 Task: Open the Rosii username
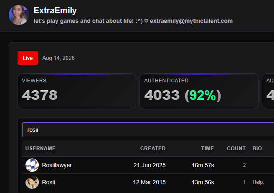[48, 182]
